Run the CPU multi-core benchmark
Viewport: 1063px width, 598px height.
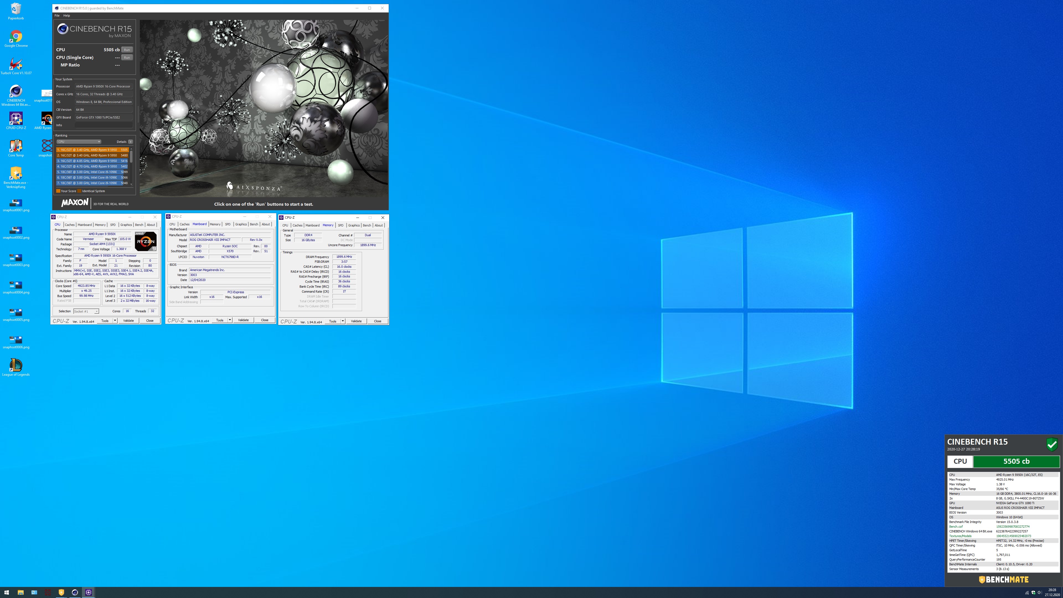tap(127, 50)
